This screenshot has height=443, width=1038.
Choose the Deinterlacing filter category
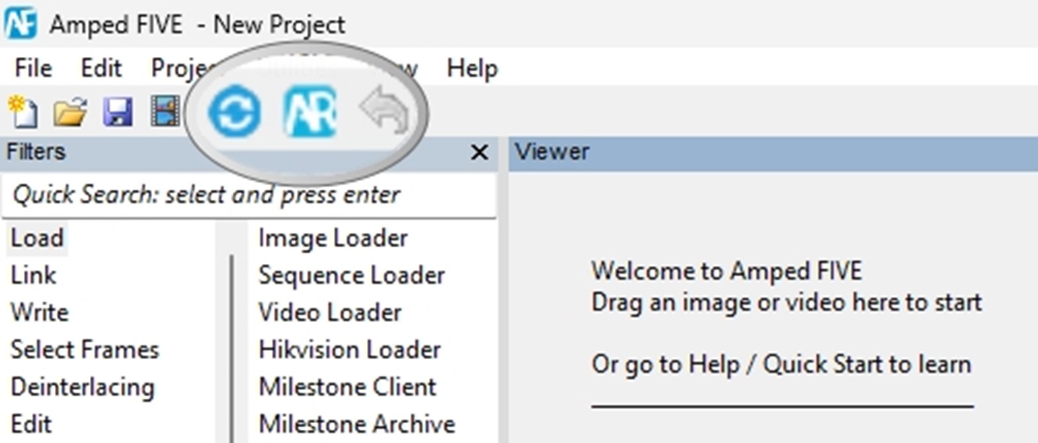pyautogui.click(x=81, y=387)
